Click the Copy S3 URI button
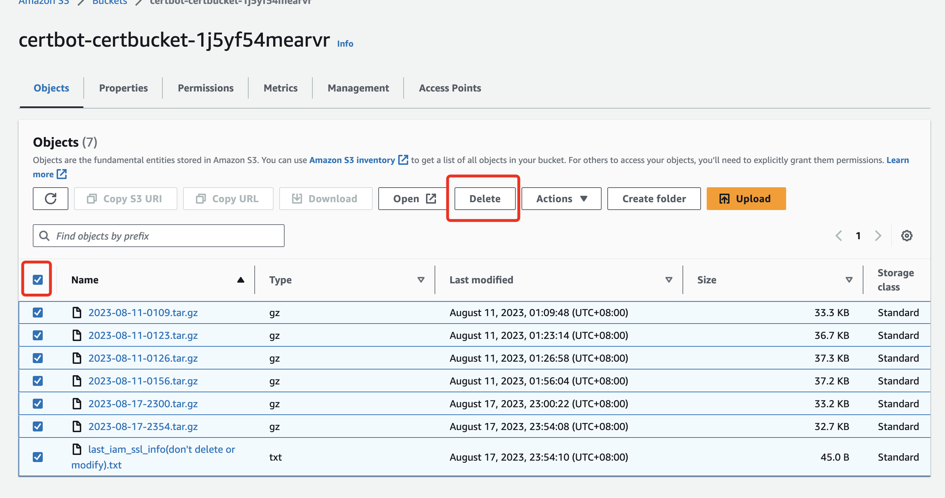945x498 pixels. (125, 199)
